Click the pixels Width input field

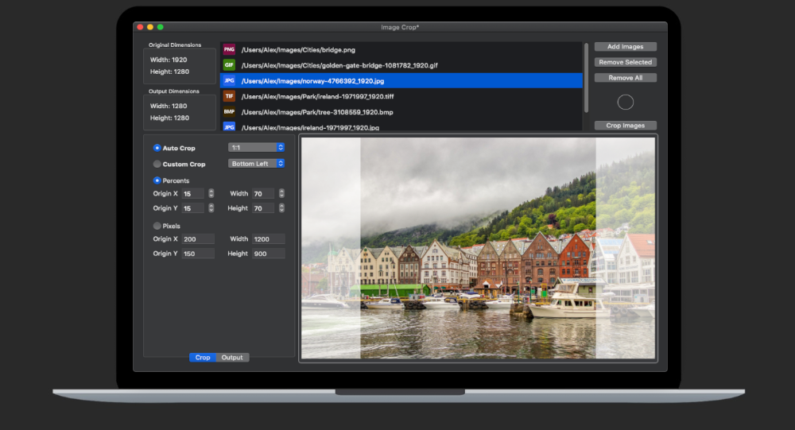click(x=268, y=238)
